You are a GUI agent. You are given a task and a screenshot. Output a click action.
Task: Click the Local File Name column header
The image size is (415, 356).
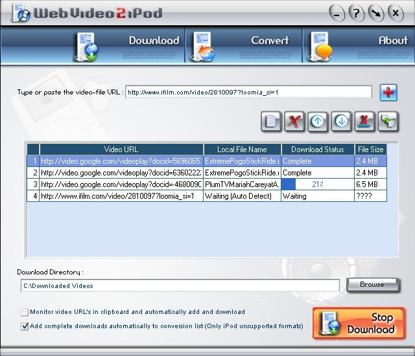click(x=242, y=150)
